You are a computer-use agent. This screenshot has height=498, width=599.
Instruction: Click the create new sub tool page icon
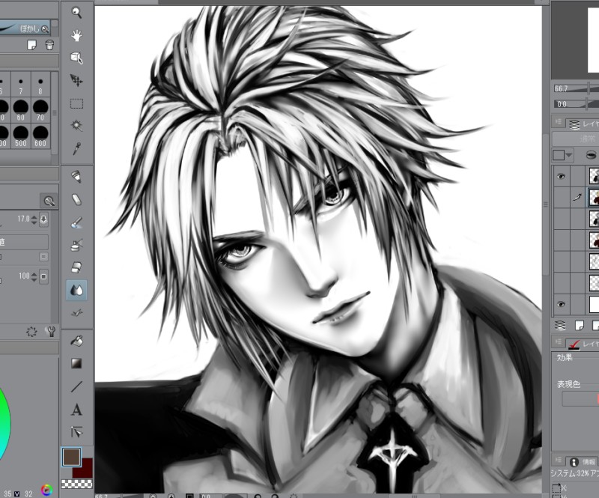[x=32, y=45]
